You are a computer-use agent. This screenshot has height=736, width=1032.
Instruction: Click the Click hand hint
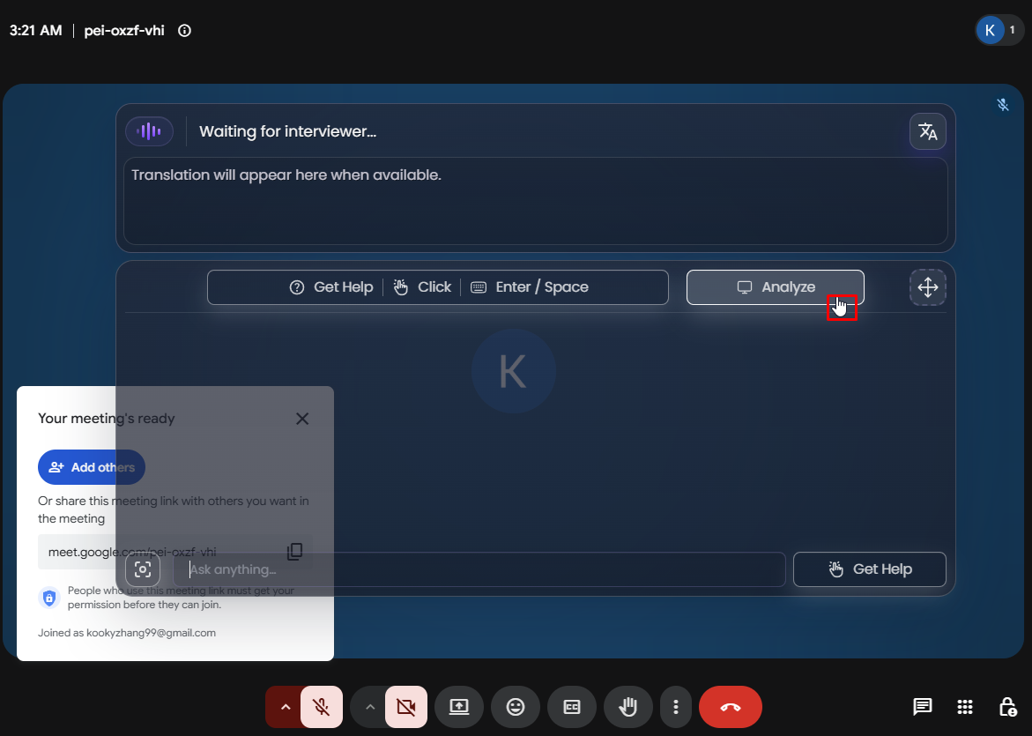pos(422,287)
